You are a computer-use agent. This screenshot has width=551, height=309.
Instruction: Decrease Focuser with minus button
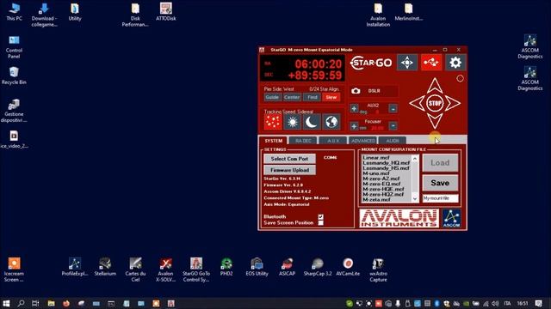pos(393,125)
